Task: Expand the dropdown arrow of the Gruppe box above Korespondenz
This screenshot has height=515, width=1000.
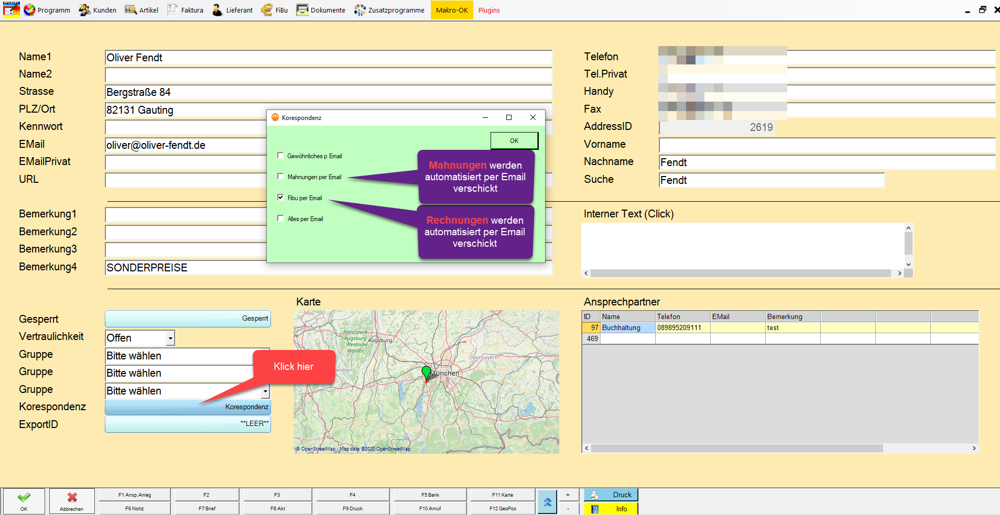Action: 265,391
